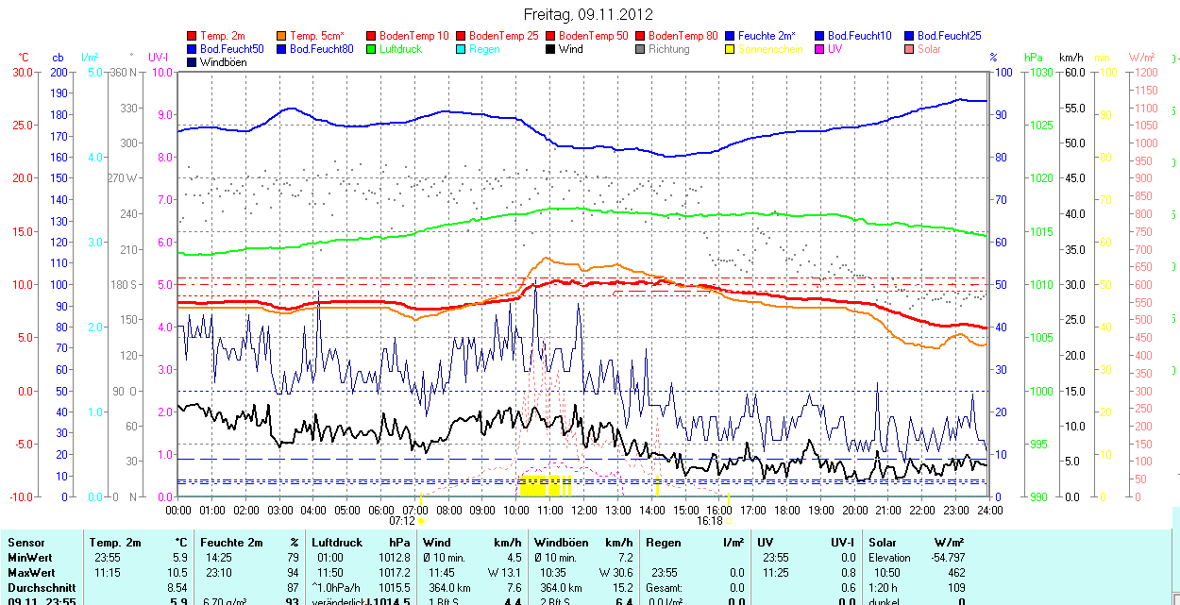This screenshot has width=1180, height=605.
Task: Click the cyan Regen legend square
Action: tap(462, 49)
